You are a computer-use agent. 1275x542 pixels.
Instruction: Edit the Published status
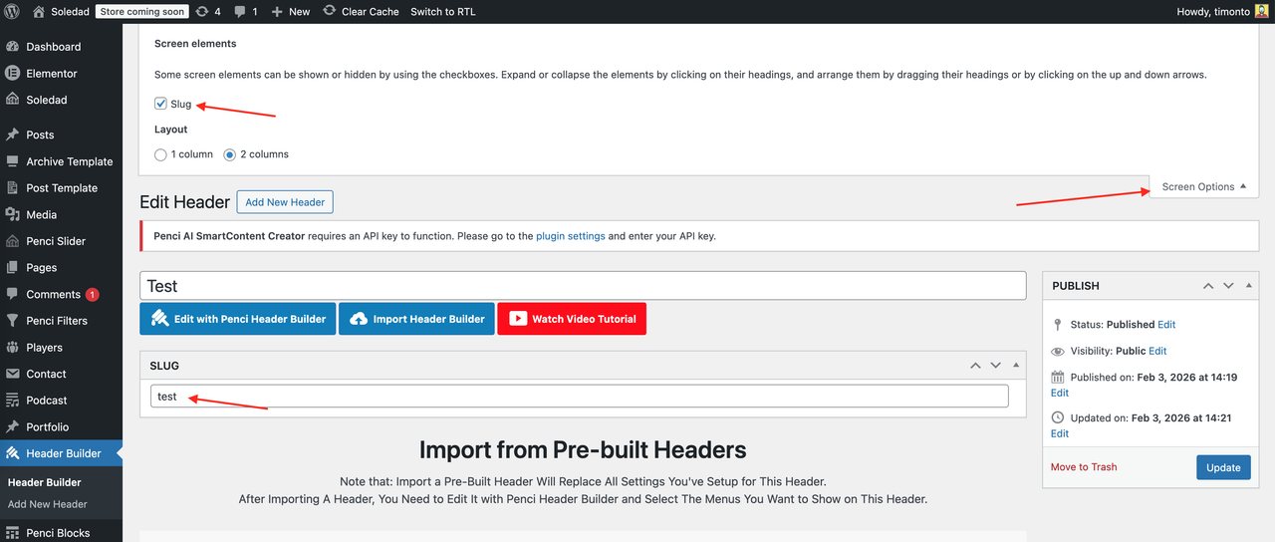pyautogui.click(x=1166, y=325)
